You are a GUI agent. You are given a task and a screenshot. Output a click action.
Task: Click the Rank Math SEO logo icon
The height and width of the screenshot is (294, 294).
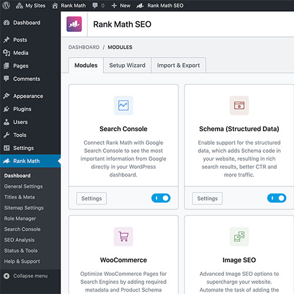tap(74, 24)
